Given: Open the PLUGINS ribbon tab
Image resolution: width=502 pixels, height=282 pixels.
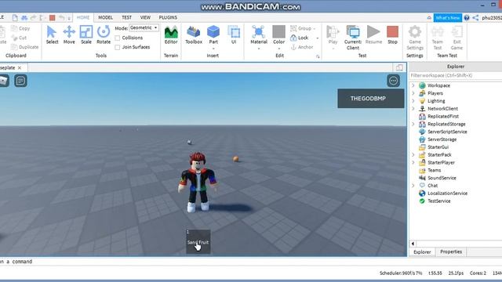Looking at the screenshot, I should point(168,17).
